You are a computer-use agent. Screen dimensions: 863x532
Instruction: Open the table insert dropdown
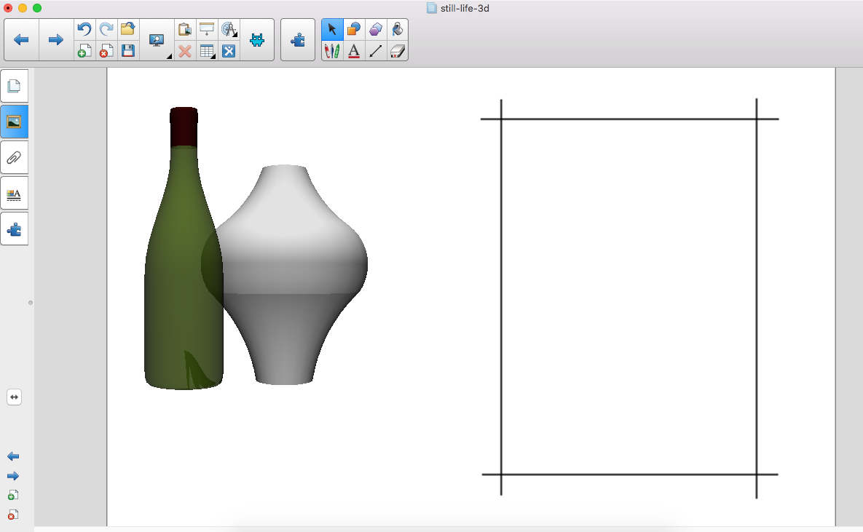208,51
